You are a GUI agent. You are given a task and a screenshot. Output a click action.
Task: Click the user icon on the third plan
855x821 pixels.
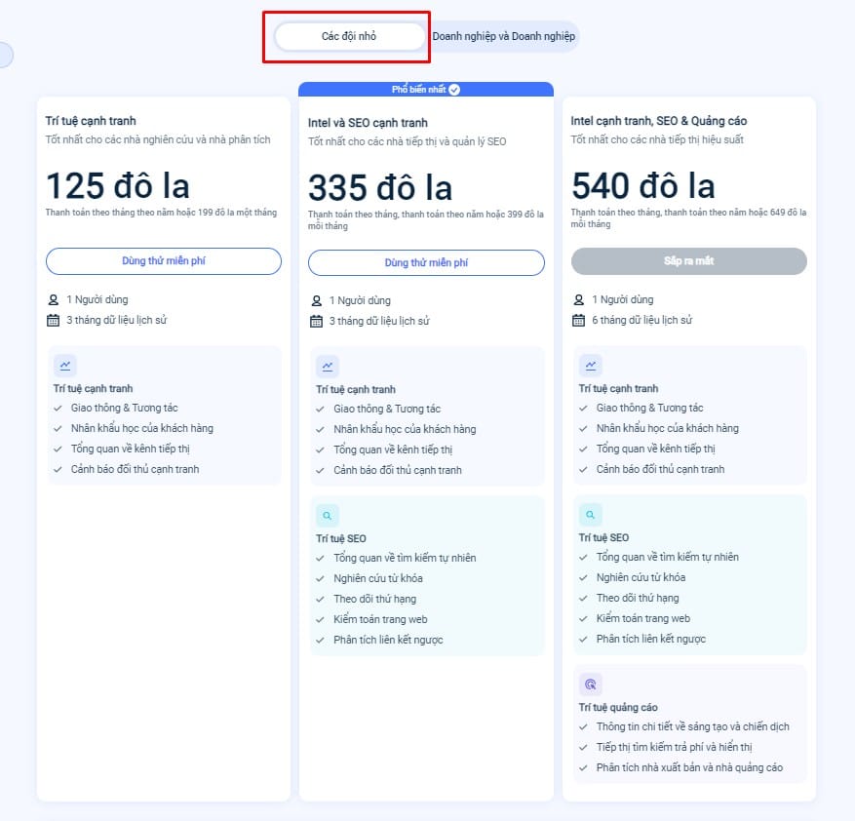click(579, 299)
